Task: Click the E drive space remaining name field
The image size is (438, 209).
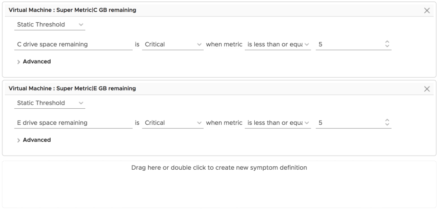Action: (x=73, y=123)
